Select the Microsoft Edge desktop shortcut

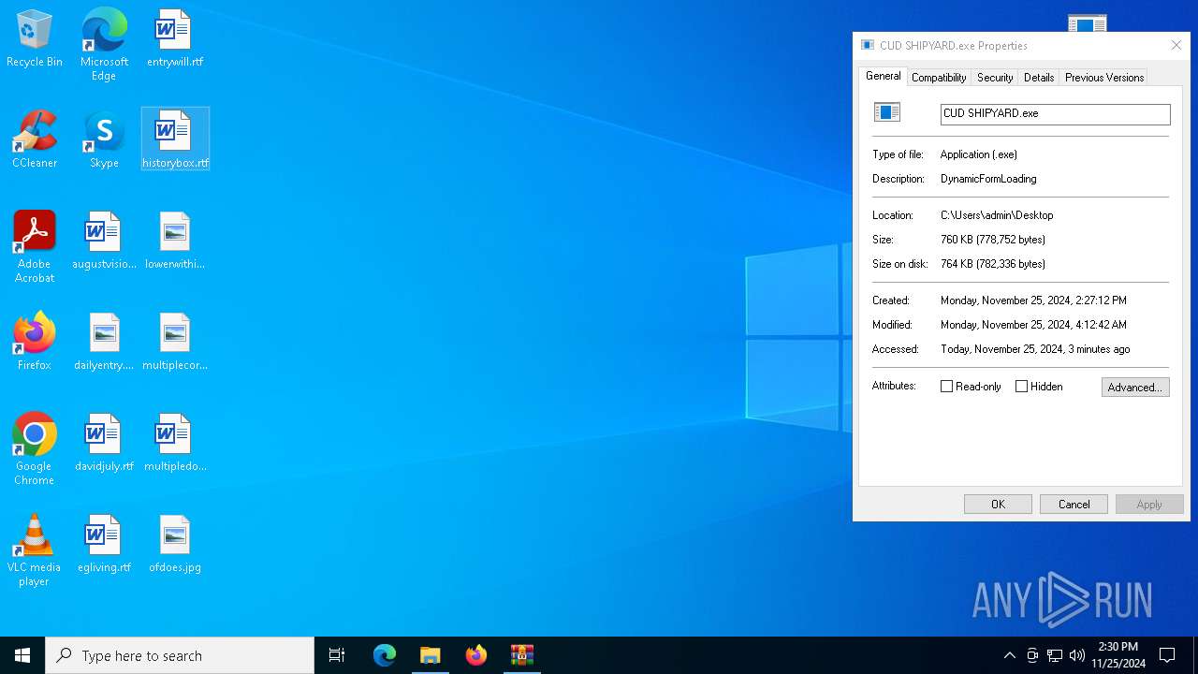click(x=104, y=45)
